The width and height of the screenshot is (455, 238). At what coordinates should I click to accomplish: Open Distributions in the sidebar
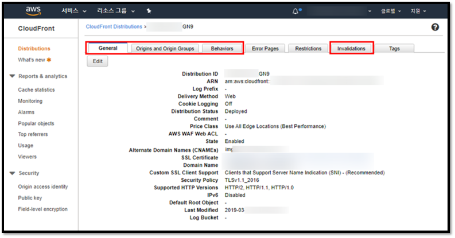tap(34, 48)
